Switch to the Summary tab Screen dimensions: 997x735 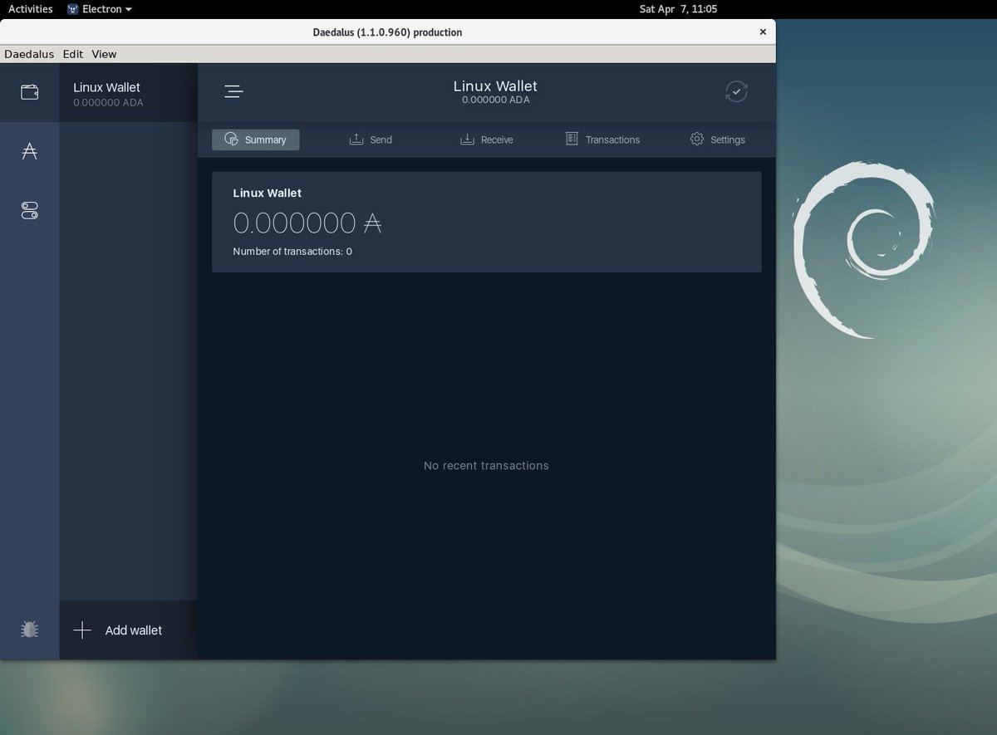[255, 140]
